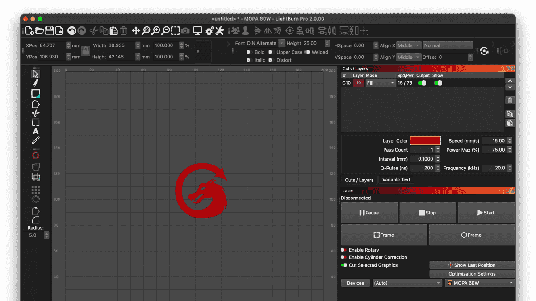The height and width of the screenshot is (301, 536).
Task: Cut selection with scissors toolbar icon
Action: click(x=93, y=31)
